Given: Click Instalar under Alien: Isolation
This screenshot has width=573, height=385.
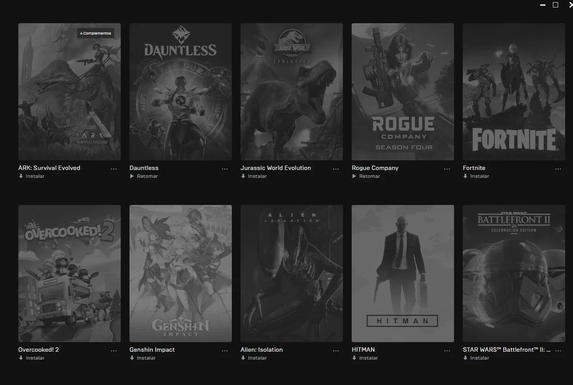Looking at the screenshot, I should pyautogui.click(x=254, y=358).
